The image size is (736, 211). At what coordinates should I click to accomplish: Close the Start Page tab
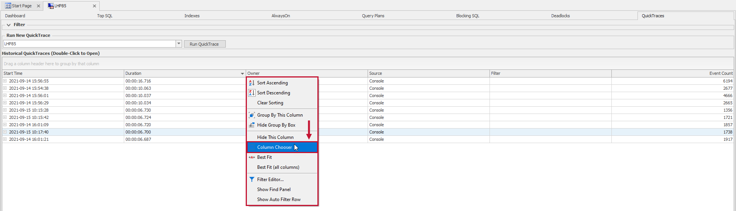tap(38, 6)
